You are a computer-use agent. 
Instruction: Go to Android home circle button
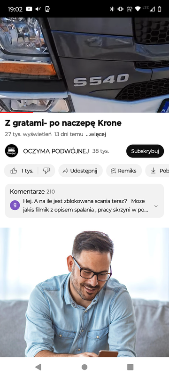point(84,367)
